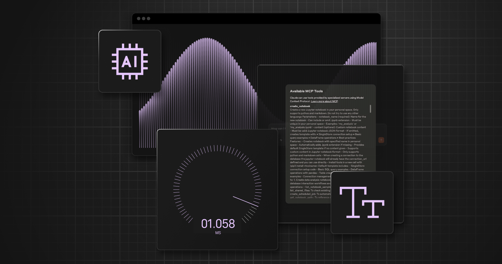Image resolution: width=502 pixels, height=264 pixels.
Task: Select the speedometer gauge widget
Action: (217, 190)
